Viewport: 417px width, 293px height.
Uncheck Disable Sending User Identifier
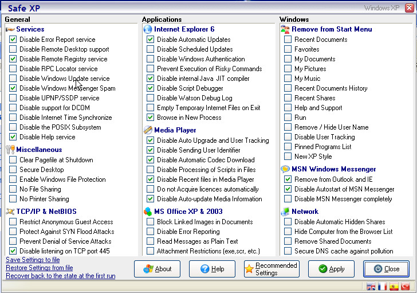[x=150, y=150]
